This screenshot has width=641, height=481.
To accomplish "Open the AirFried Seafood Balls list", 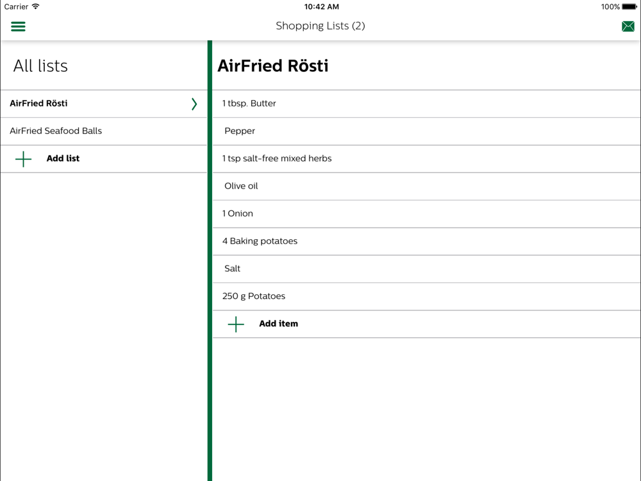I will click(x=104, y=131).
